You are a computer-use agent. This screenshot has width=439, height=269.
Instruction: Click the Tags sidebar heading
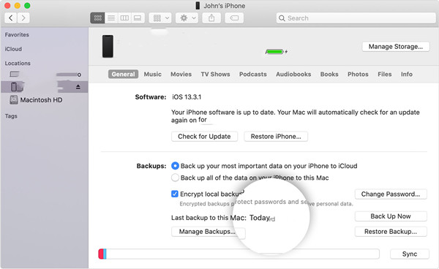[x=11, y=116]
